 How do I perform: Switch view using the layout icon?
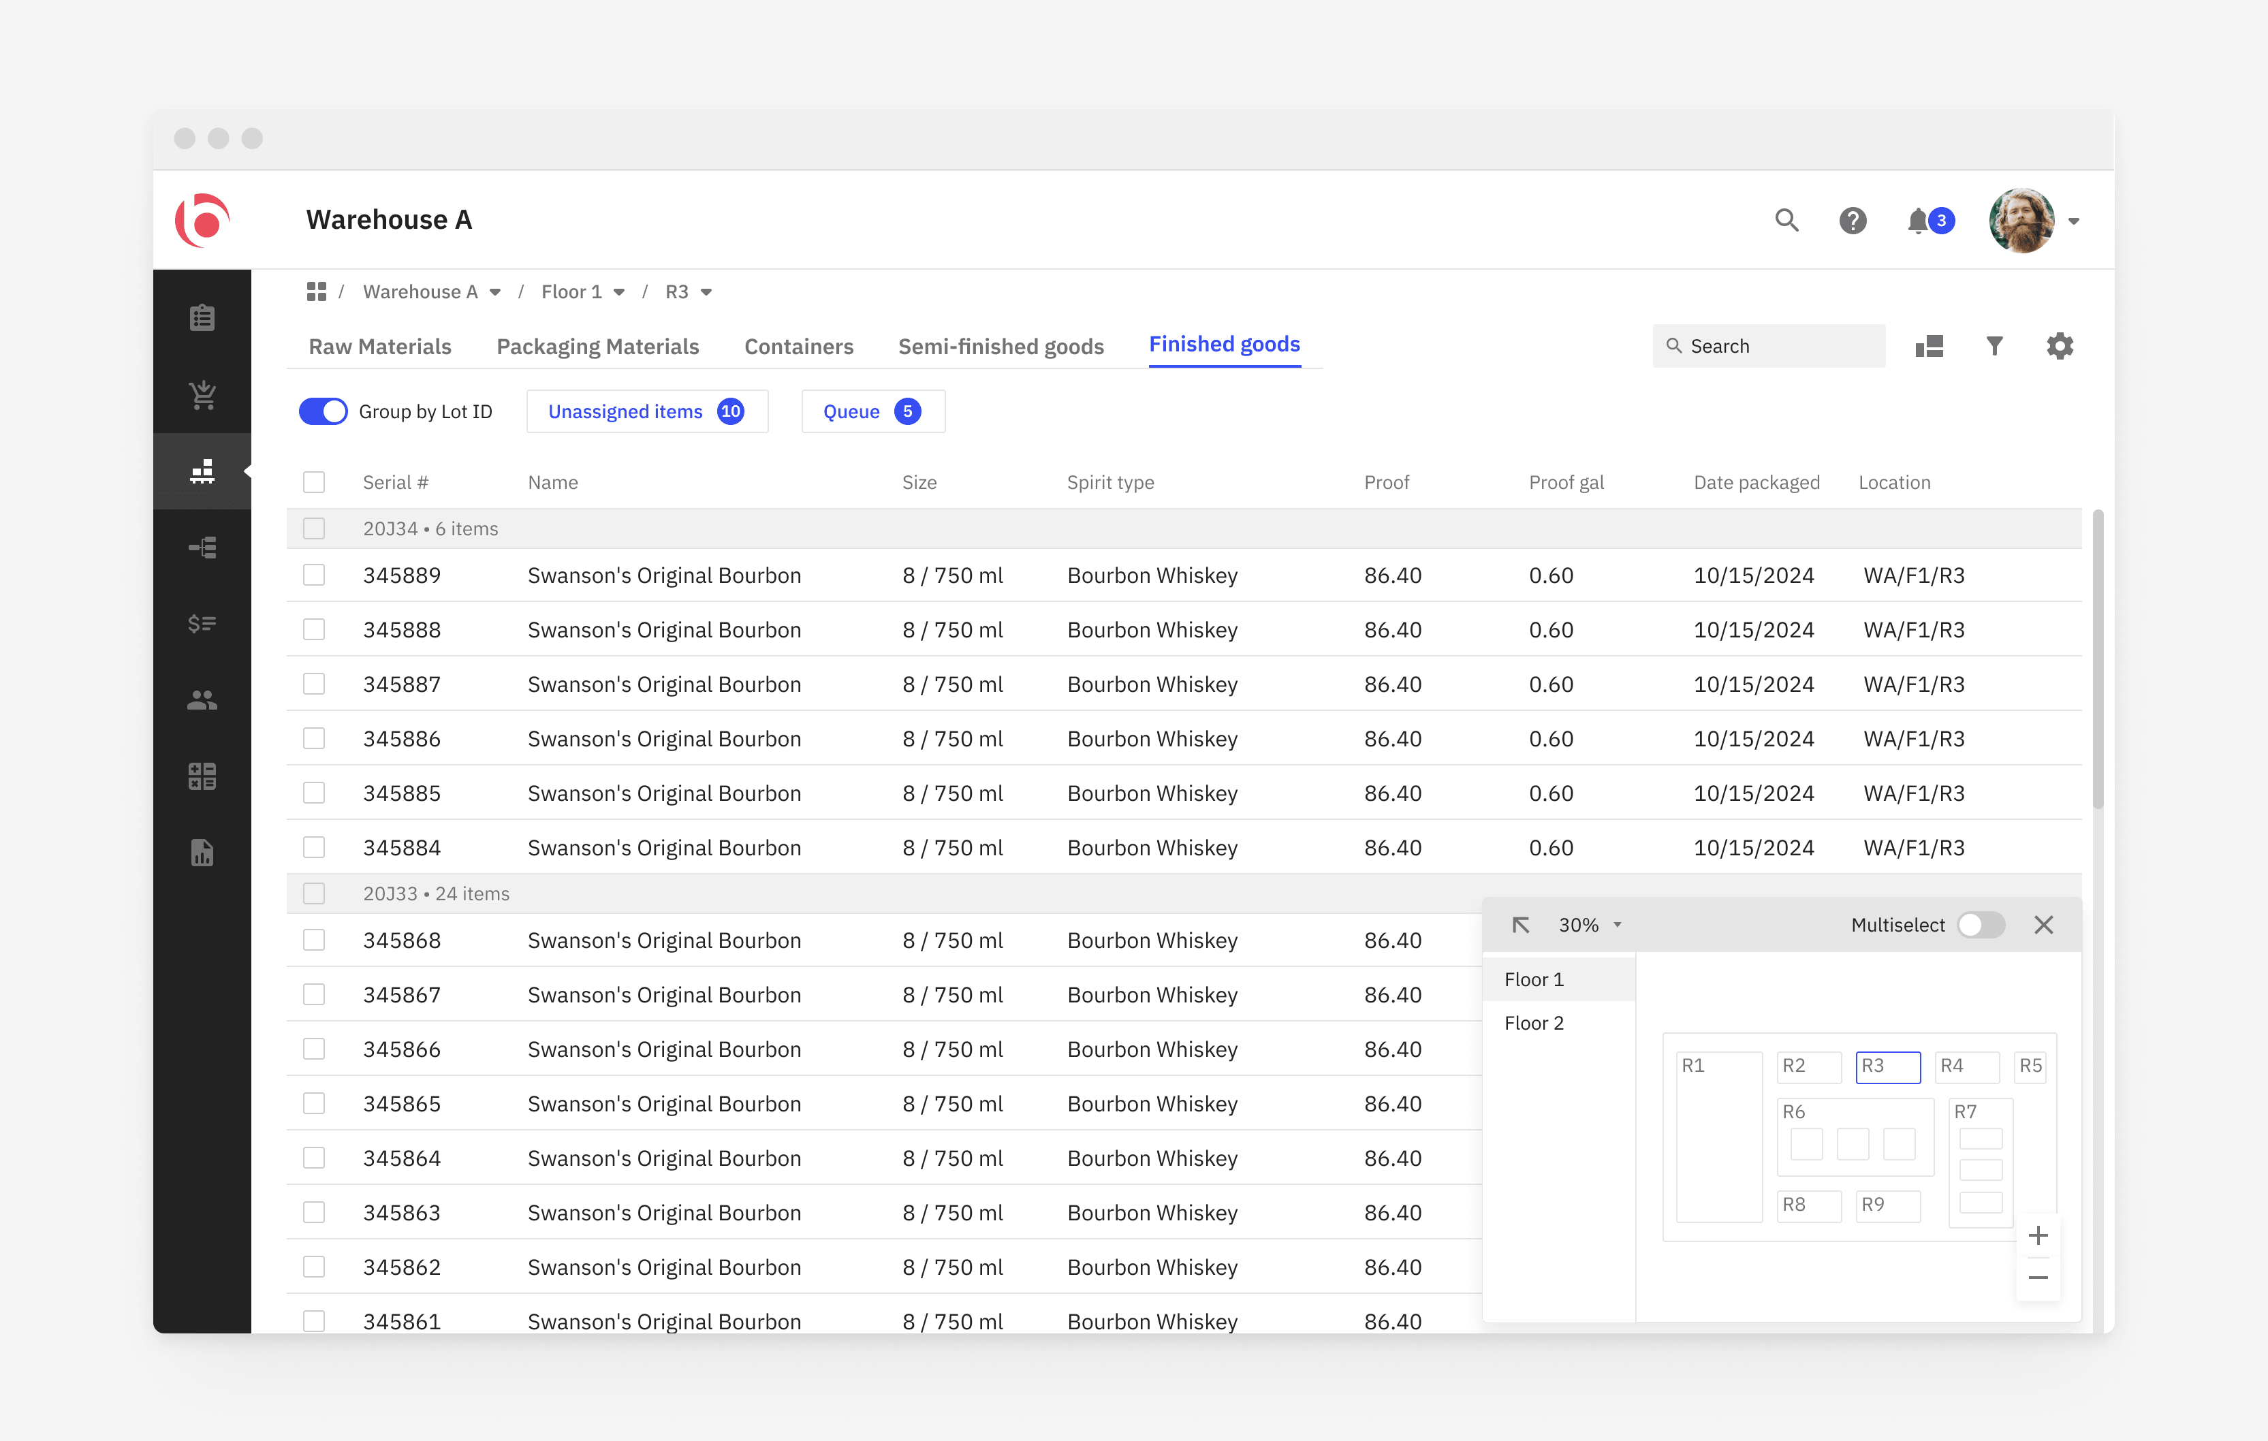[x=1929, y=347]
